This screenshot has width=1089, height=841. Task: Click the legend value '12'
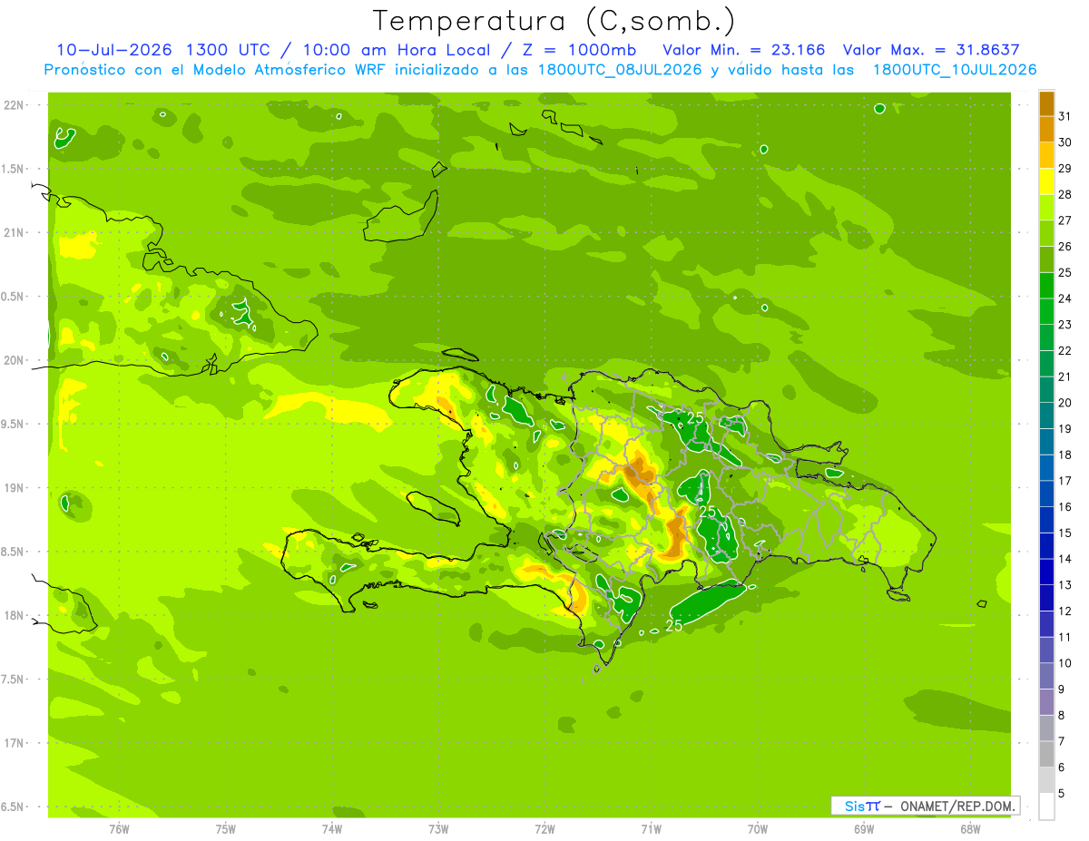click(x=1064, y=611)
